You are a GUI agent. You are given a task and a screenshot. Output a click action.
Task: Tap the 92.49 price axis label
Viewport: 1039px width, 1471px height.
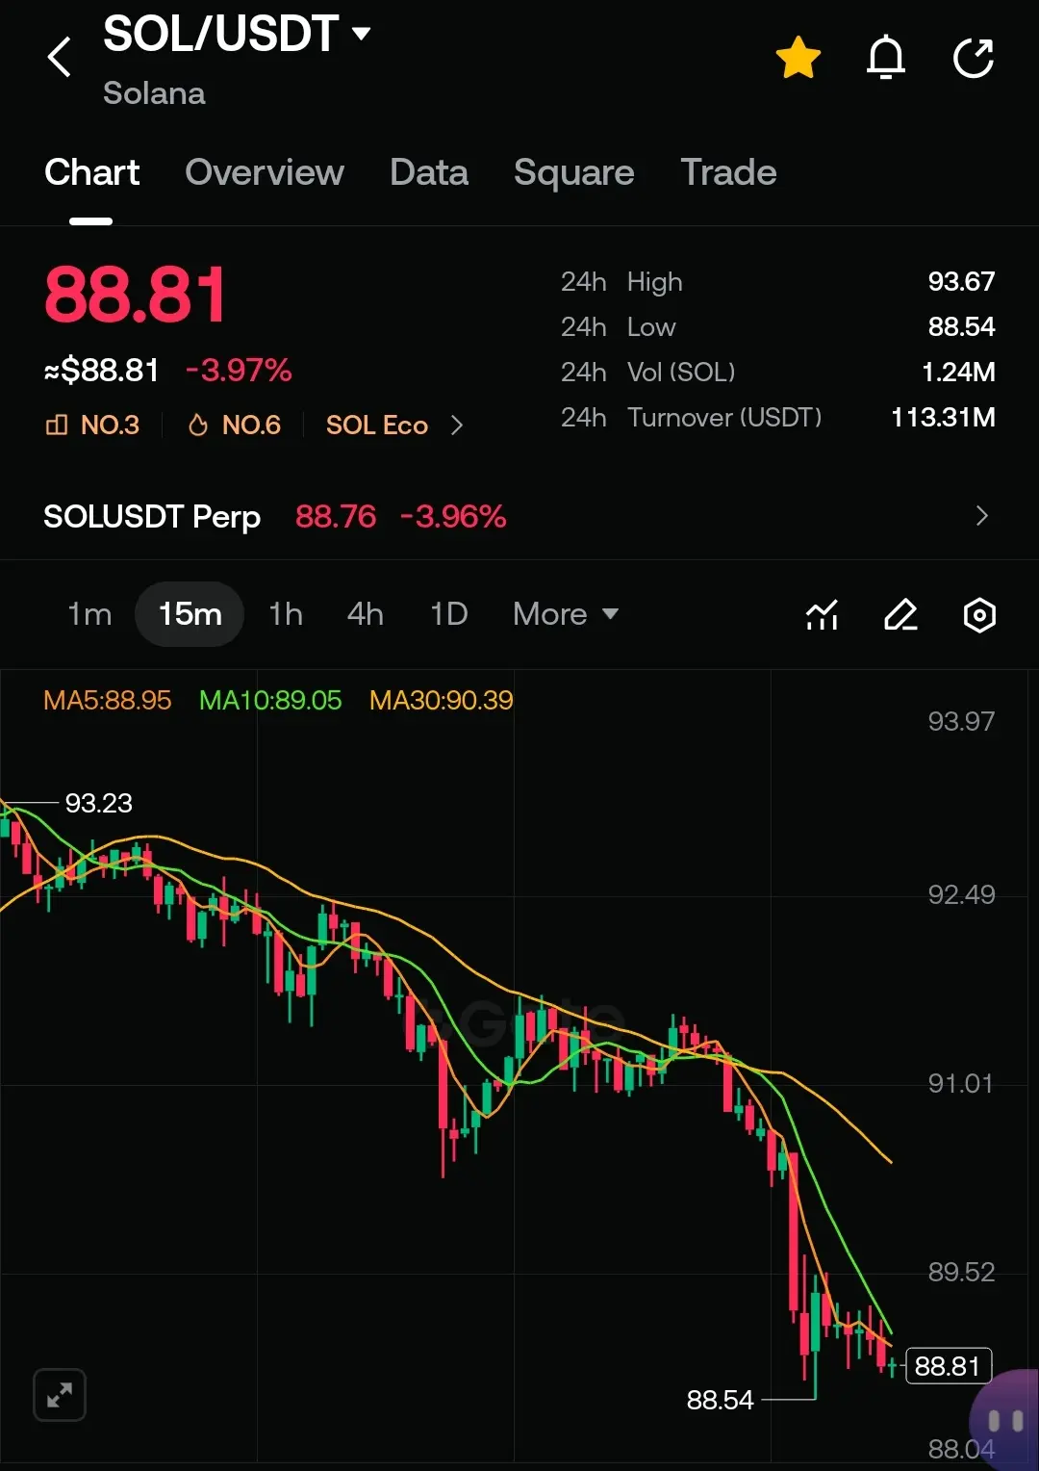(x=961, y=894)
